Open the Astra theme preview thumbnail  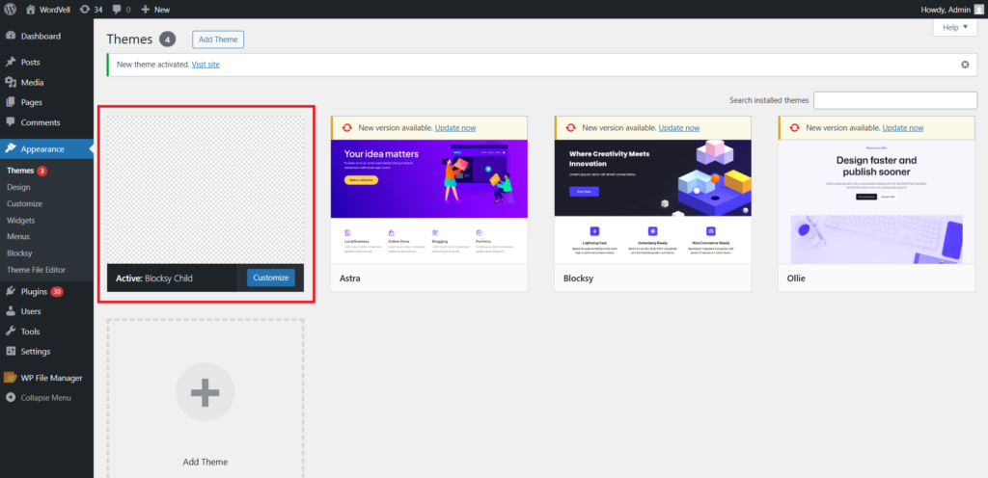[429, 200]
